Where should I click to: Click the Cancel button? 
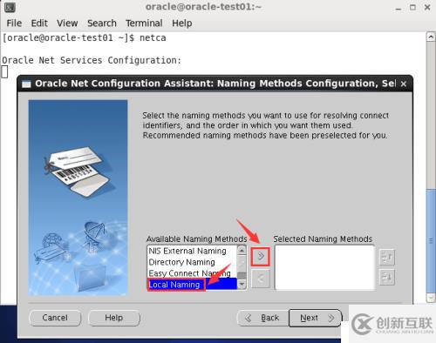55,318
